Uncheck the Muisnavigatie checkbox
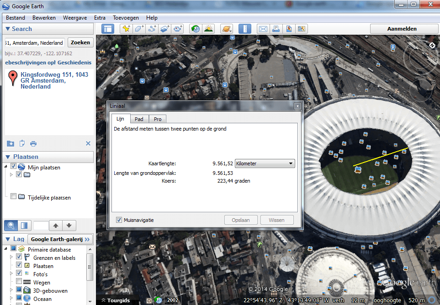 [119, 220]
